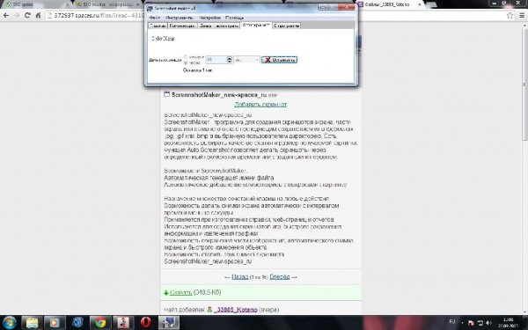528x330 pixels.
Task: Open the red-and-white taskbar app
Action: [123, 323]
